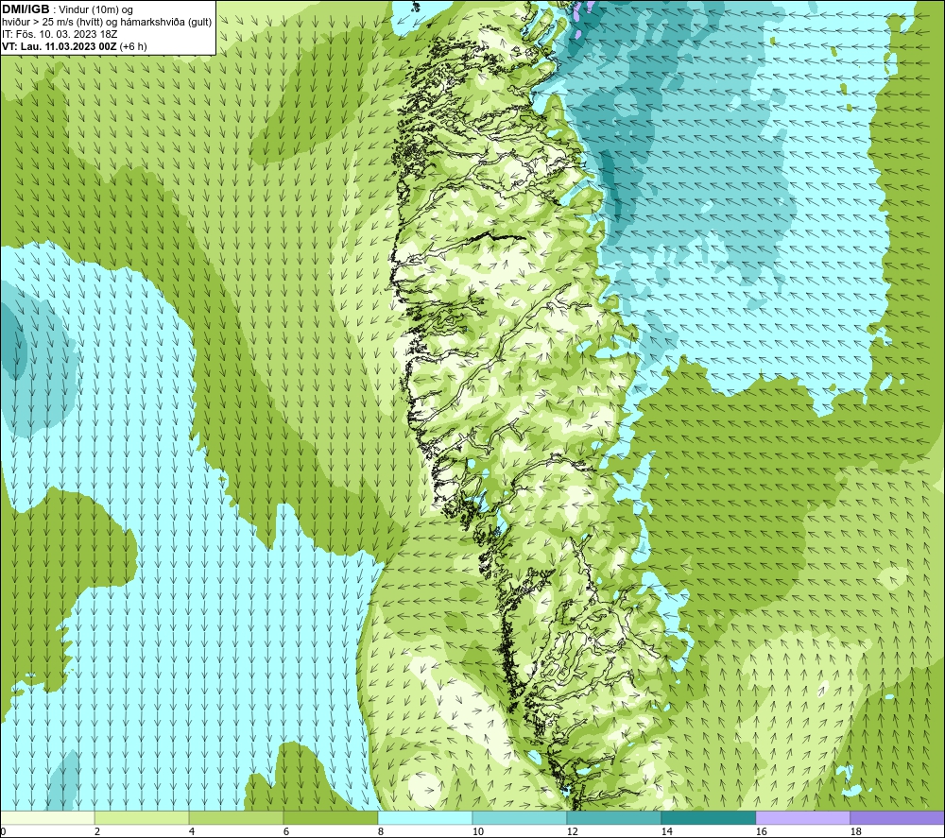Click the 6–8 m/s olive green band
The image size is (945, 838).
(330, 817)
